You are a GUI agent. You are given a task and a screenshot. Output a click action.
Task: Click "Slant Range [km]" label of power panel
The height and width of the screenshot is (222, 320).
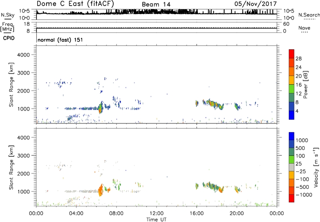[x=11, y=85]
